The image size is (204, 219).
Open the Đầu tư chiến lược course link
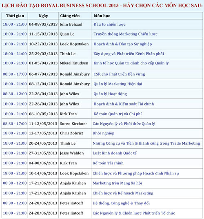click(x=109, y=25)
